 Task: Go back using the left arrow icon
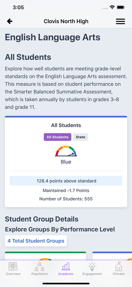(10, 22)
